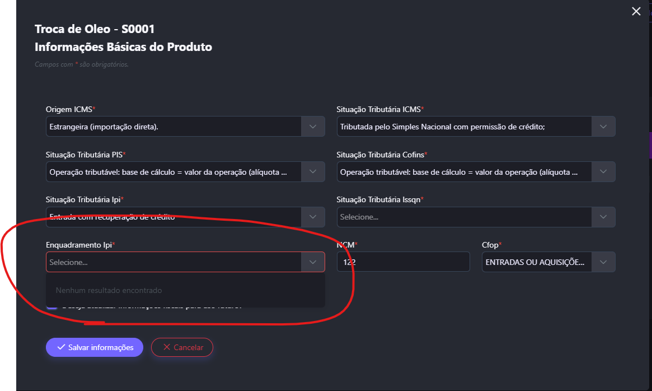Click the chevron arrow on Situação Tributária Ipi
The width and height of the screenshot is (652, 391).
pos(313,217)
